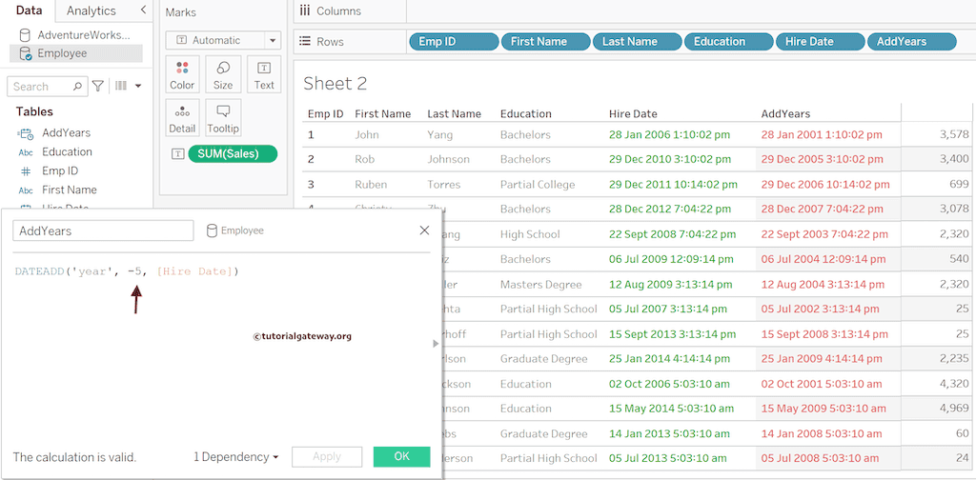
Task: Click the Detail marks card icon
Action: pos(182,111)
